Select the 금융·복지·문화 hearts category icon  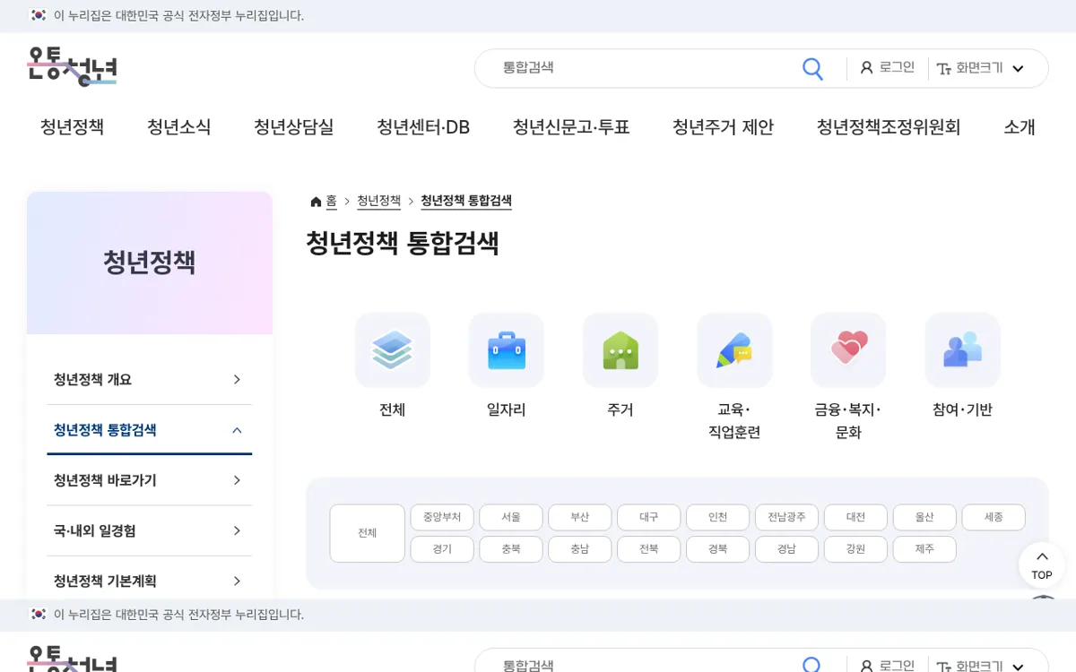tap(848, 349)
